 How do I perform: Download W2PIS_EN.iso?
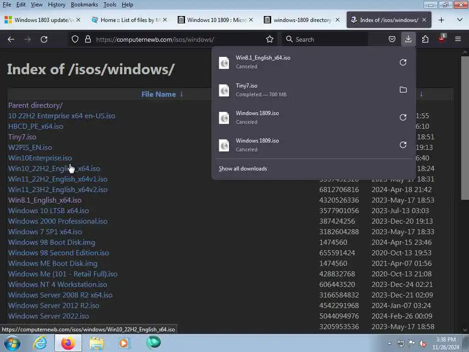click(x=30, y=147)
